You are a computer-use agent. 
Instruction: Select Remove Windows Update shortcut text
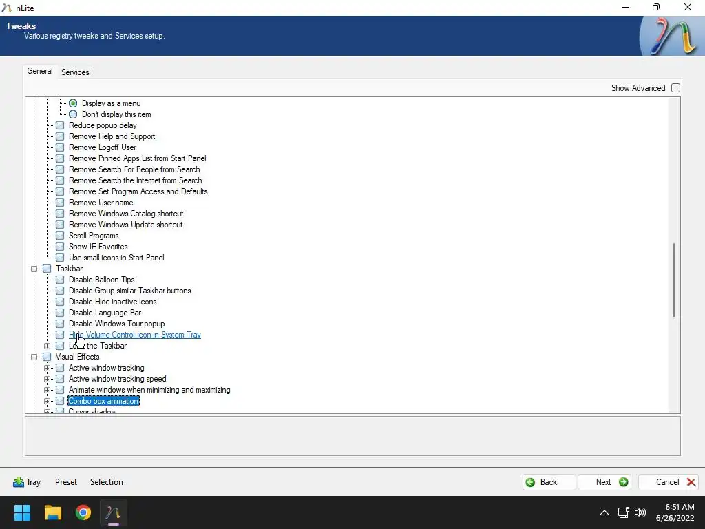(125, 225)
